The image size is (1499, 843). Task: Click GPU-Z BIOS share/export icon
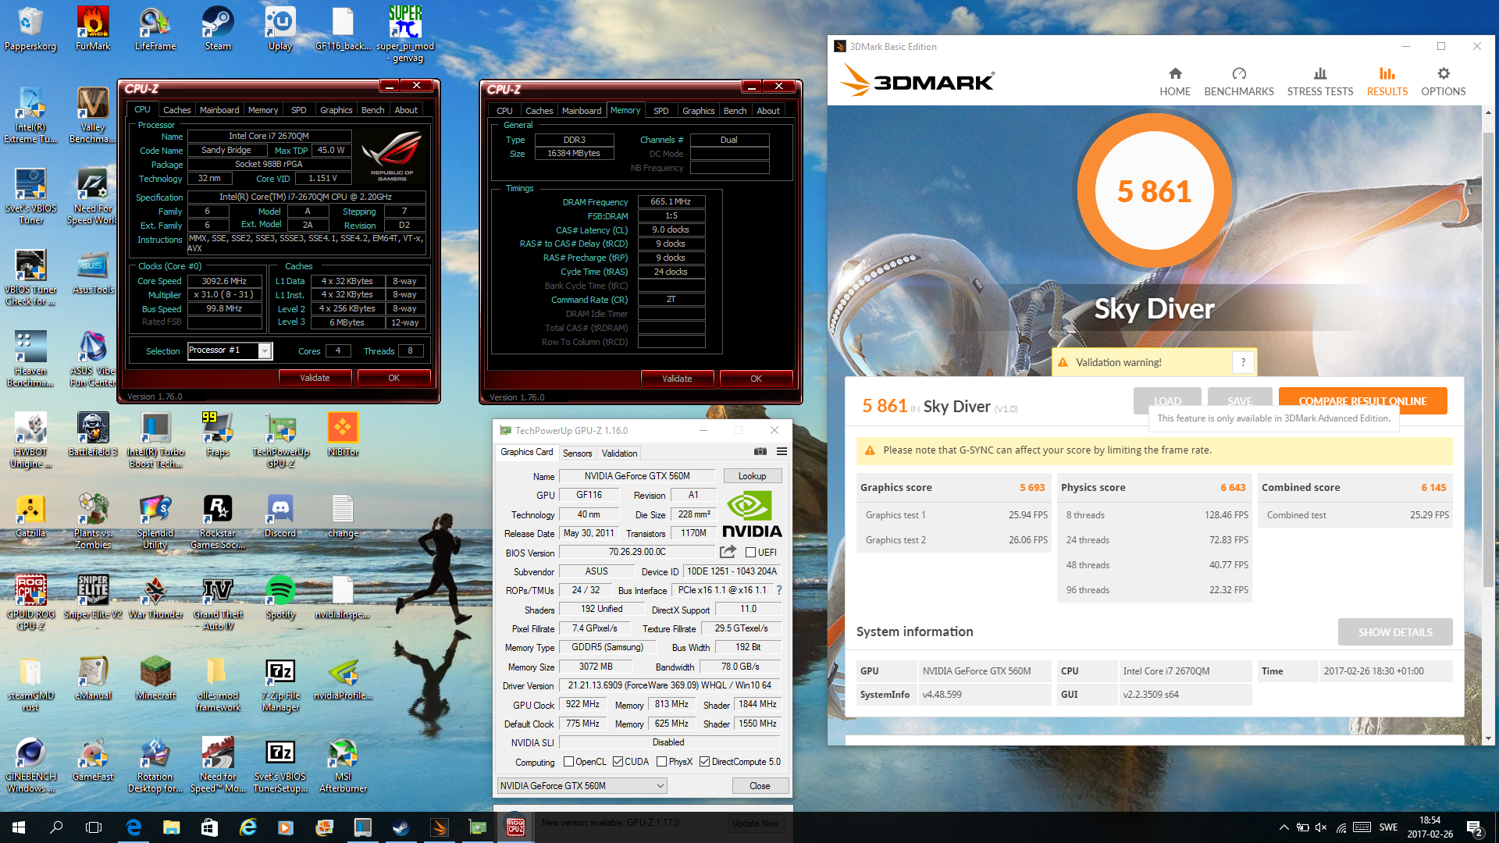(x=728, y=552)
